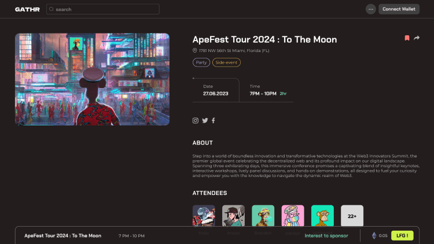Open the event's Instagram page

click(196, 120)
